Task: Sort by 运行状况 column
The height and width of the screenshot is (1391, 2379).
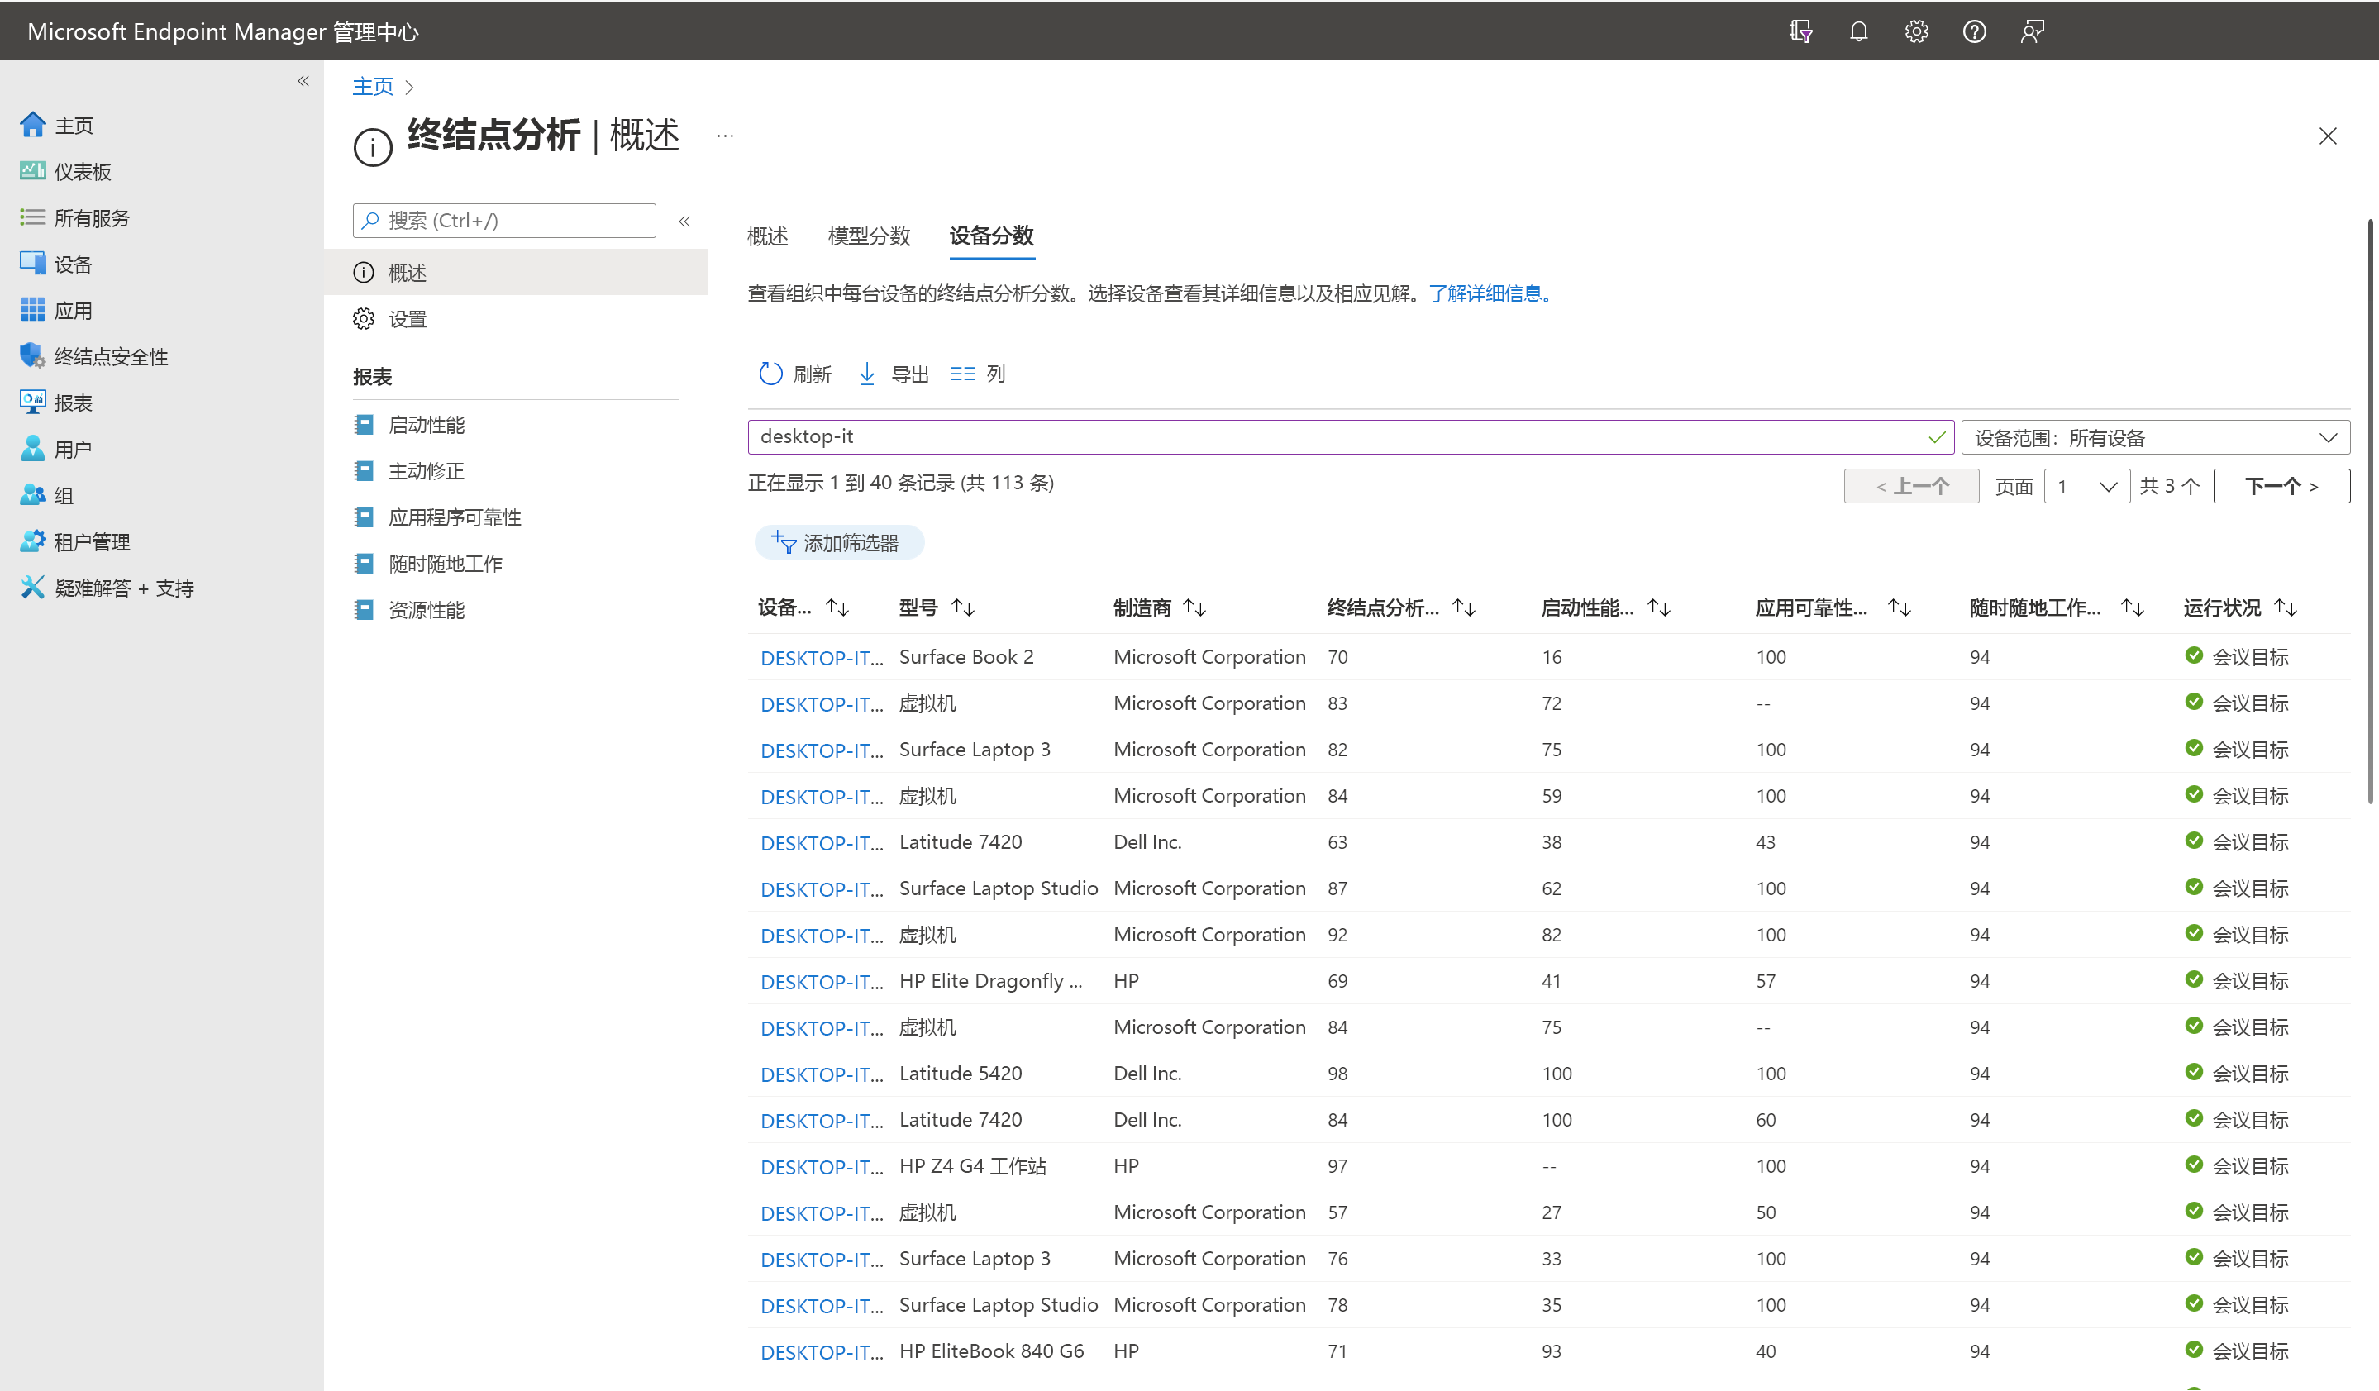Action: coord(2286,607)
